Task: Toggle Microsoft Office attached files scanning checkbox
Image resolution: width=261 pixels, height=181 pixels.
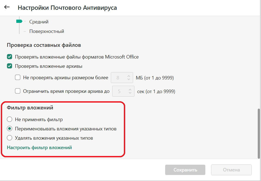Action: click(x=10, y=57)
